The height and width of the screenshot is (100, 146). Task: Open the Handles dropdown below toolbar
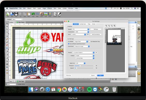click(x=17, y=19)
